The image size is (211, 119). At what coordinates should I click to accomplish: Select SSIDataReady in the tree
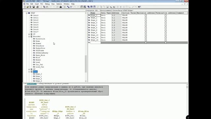point(42,53)
